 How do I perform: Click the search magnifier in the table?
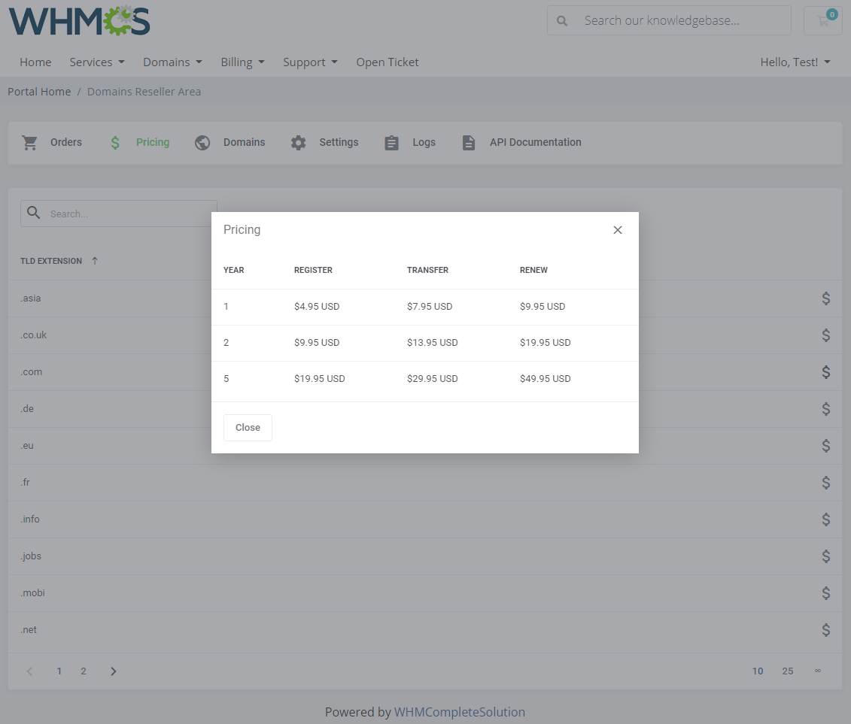[33, 213]
